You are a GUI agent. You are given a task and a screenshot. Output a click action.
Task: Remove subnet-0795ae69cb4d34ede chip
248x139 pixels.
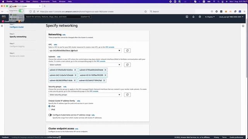click(105, 70)
